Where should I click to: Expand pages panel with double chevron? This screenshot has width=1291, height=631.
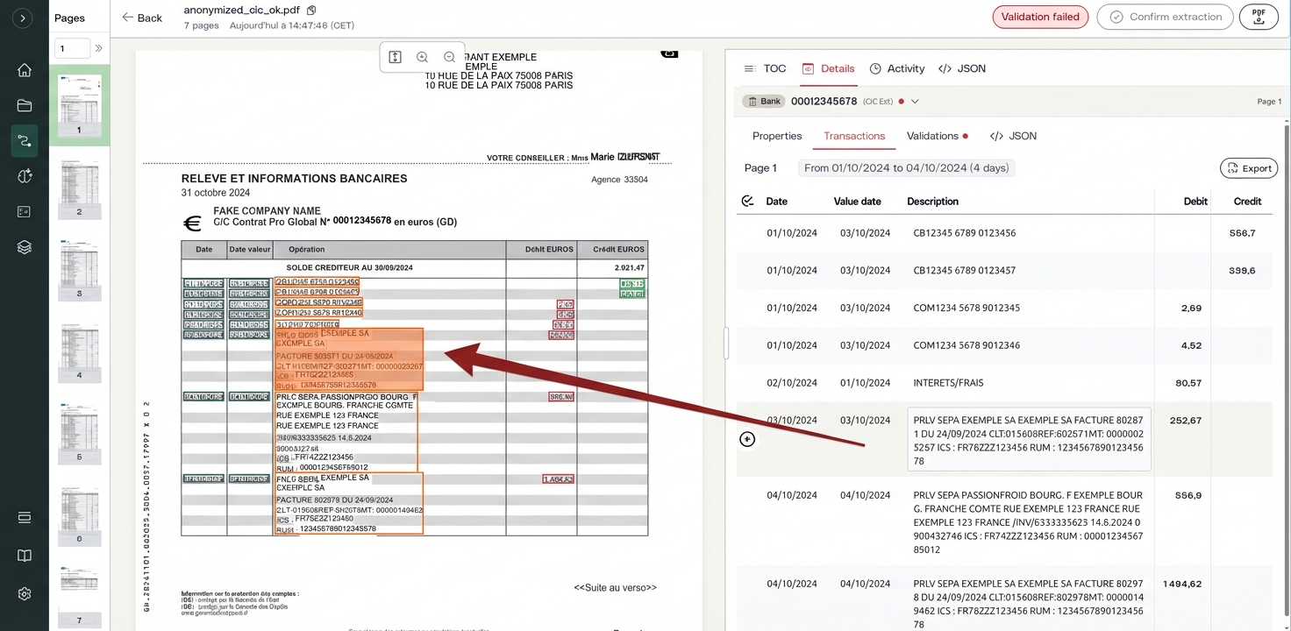pyautogui.click(x=98, y=48)
